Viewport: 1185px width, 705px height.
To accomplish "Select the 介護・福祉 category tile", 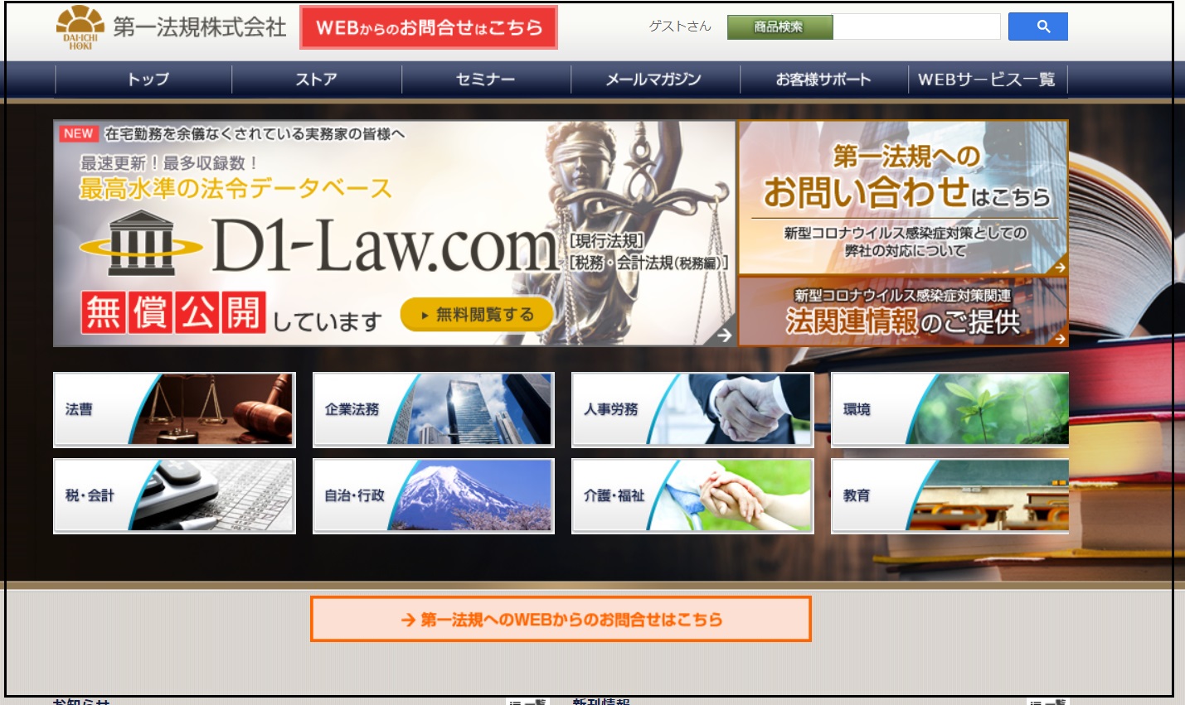I will tap(692, 495).
